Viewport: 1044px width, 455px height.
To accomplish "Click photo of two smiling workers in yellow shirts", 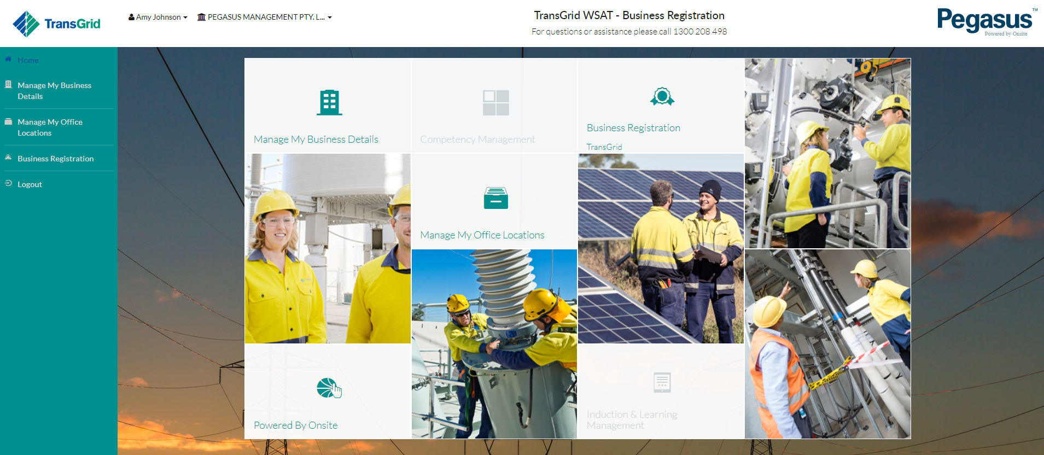I will [x=328, y=248].
